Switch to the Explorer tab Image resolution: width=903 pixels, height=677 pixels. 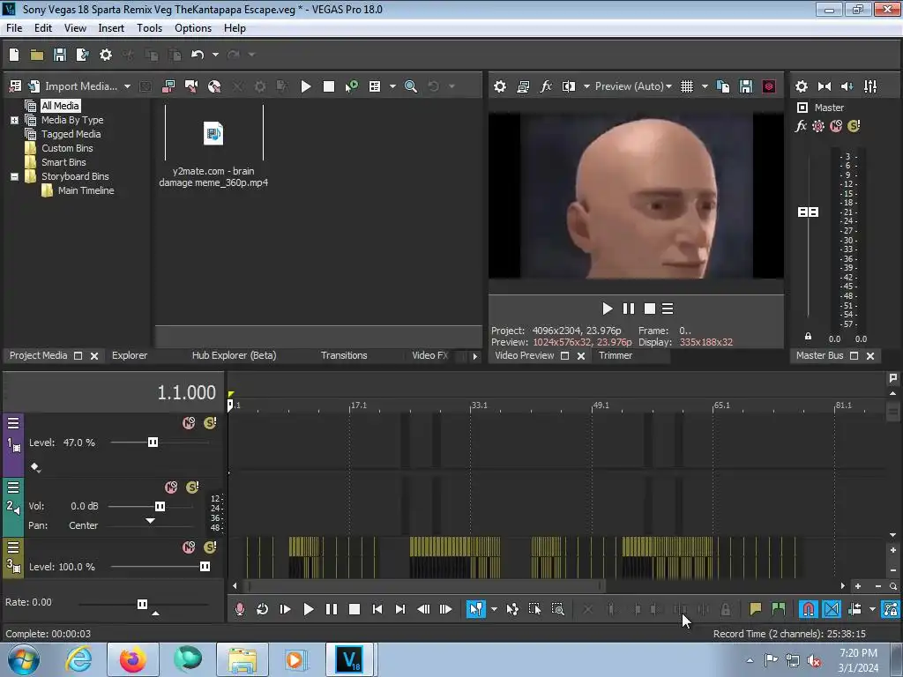click(x=130, y=356)
